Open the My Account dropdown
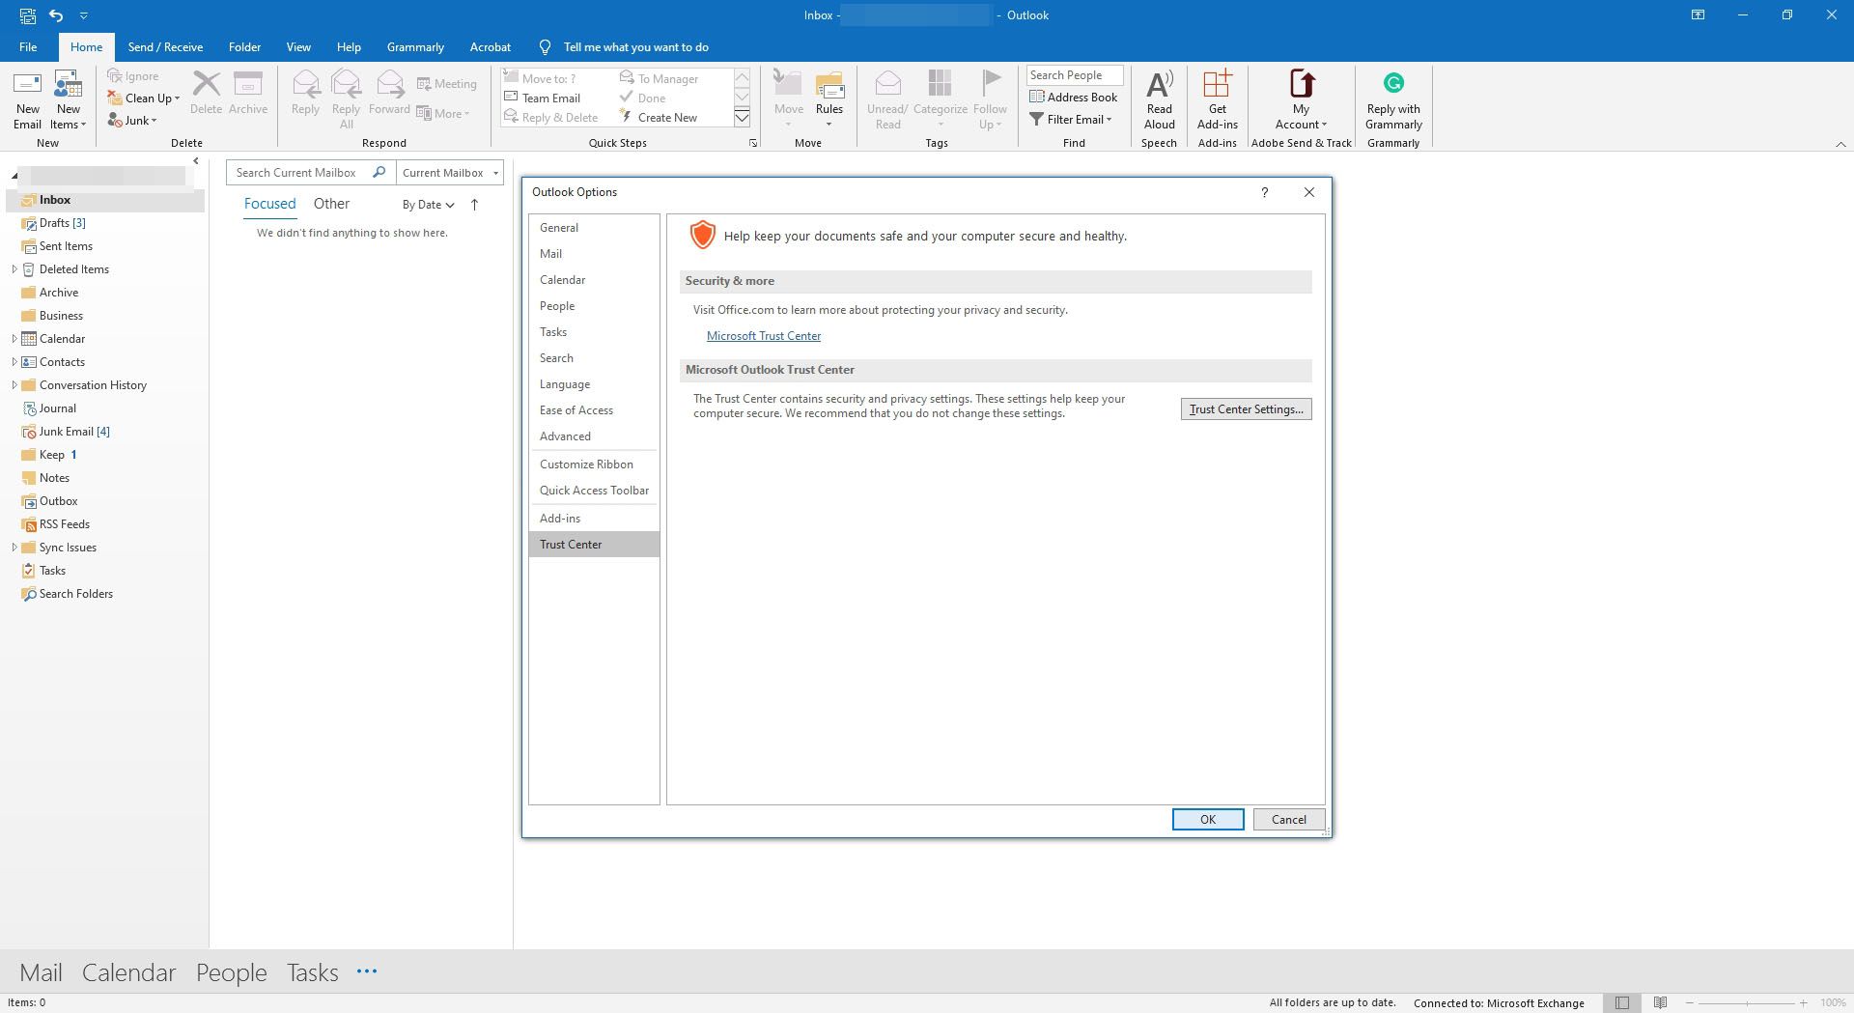The height and width of the screenshot is (1013, 1854). point(1301,99)
